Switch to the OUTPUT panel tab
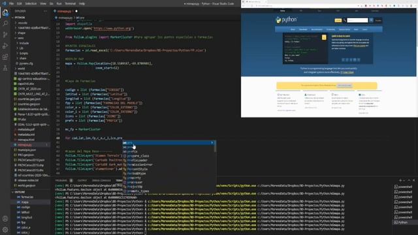This screenshot has width=418, height=235. [82, 180]
